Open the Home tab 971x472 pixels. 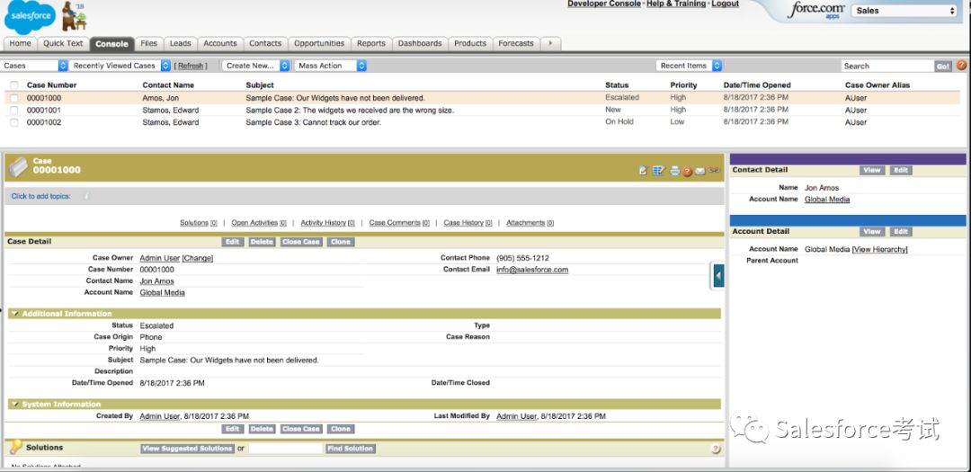pyautogui.click(x=21, y=43)
